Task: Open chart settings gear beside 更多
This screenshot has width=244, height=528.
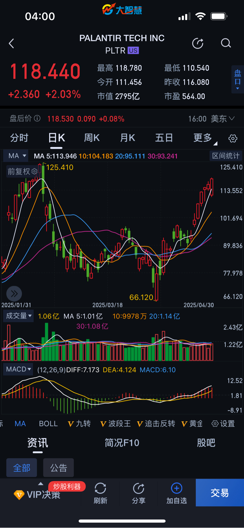Action: [x=233, y=138]
